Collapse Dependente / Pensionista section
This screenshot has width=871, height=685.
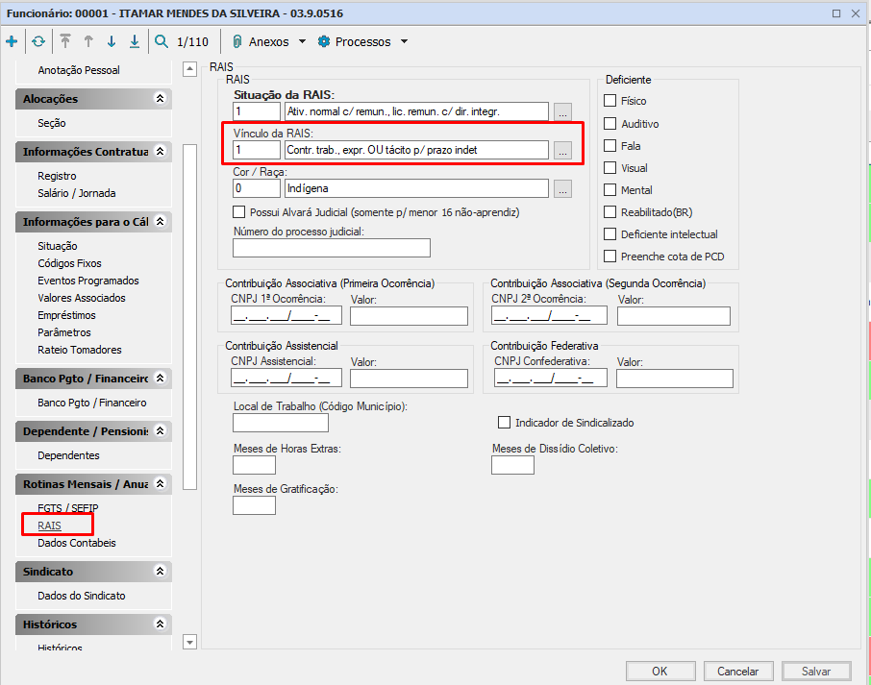coord(160,430)
